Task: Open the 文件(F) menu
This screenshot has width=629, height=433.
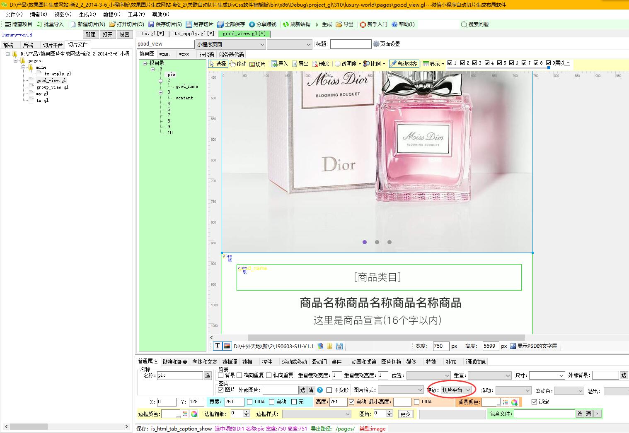Action: [14, 14]
